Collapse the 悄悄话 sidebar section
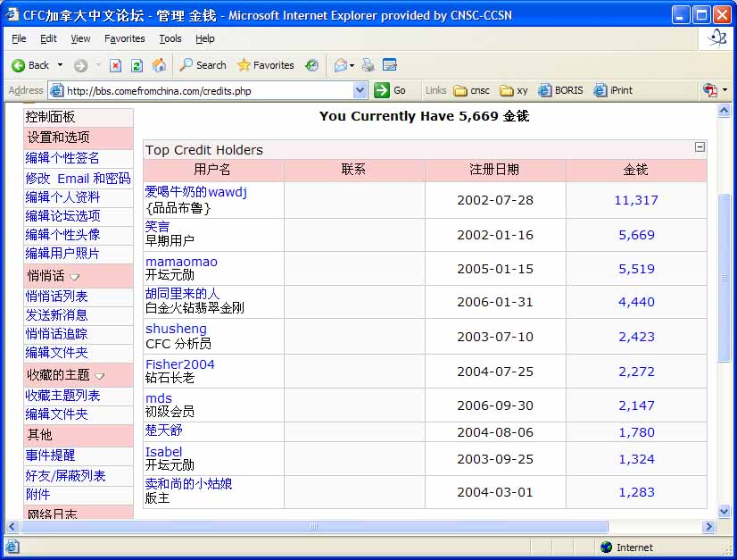 click(x=75, y=277)
